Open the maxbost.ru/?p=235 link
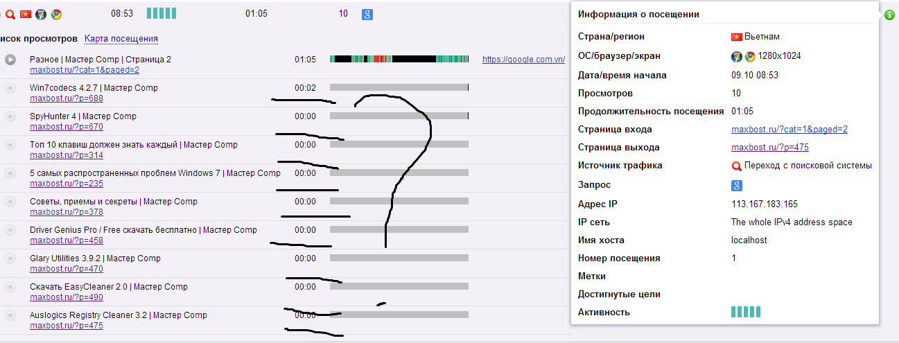 pyautogui.click(x=67, y=184)
